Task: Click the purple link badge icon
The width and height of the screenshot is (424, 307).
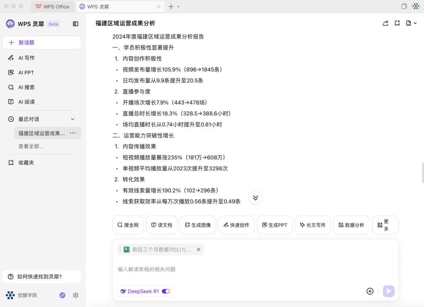Action: pyautogui.click(x=63, y=295)
